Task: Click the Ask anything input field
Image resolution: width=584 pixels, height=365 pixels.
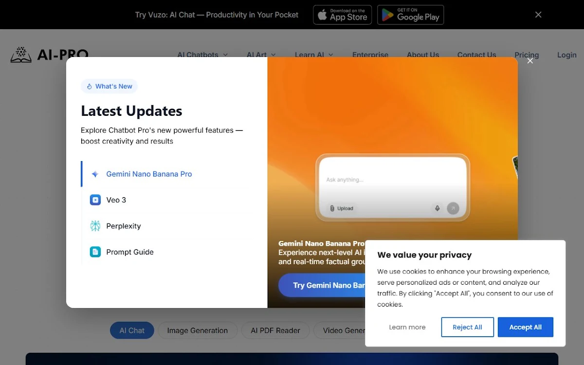Action: coord(392,180)
